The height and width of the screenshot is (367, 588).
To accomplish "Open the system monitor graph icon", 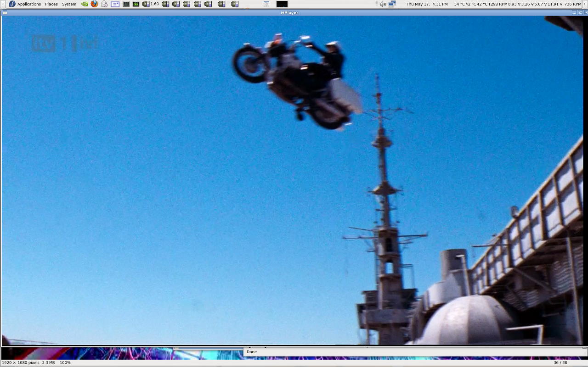I will [136, 4].
